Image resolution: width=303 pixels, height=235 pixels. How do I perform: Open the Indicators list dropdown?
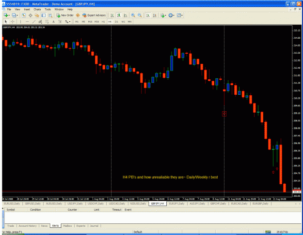[163, 15]
